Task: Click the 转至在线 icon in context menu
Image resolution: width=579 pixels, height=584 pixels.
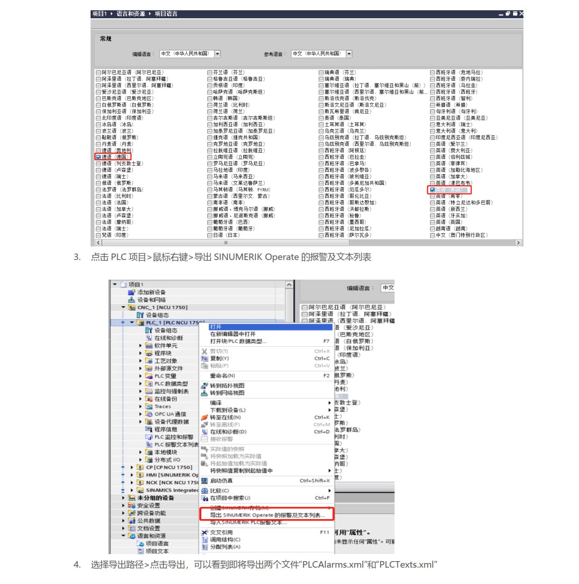Action: click(x=204, y=417)
